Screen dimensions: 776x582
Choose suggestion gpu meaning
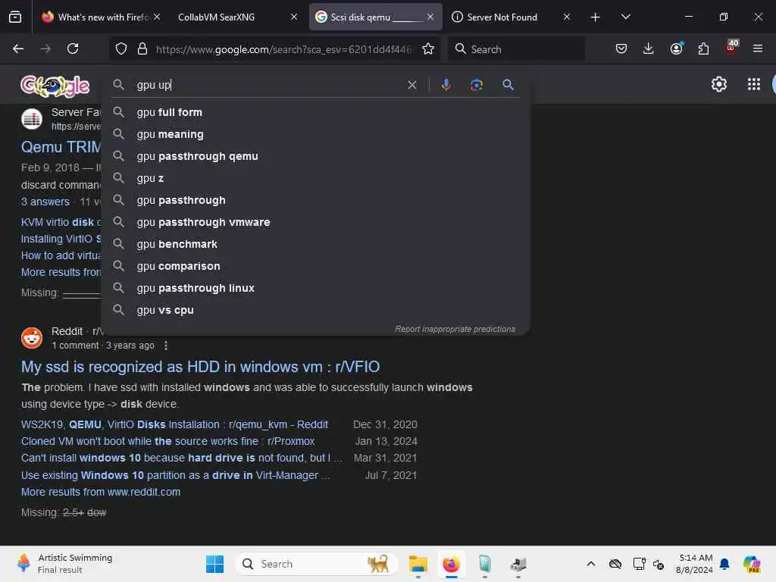click(x=315, y=134)
